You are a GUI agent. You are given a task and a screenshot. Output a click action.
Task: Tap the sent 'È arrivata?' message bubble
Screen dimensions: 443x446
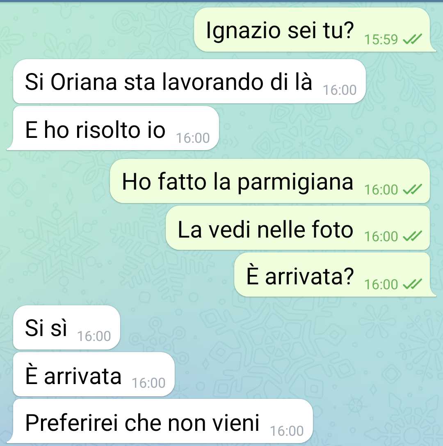(x=335, y=275)
